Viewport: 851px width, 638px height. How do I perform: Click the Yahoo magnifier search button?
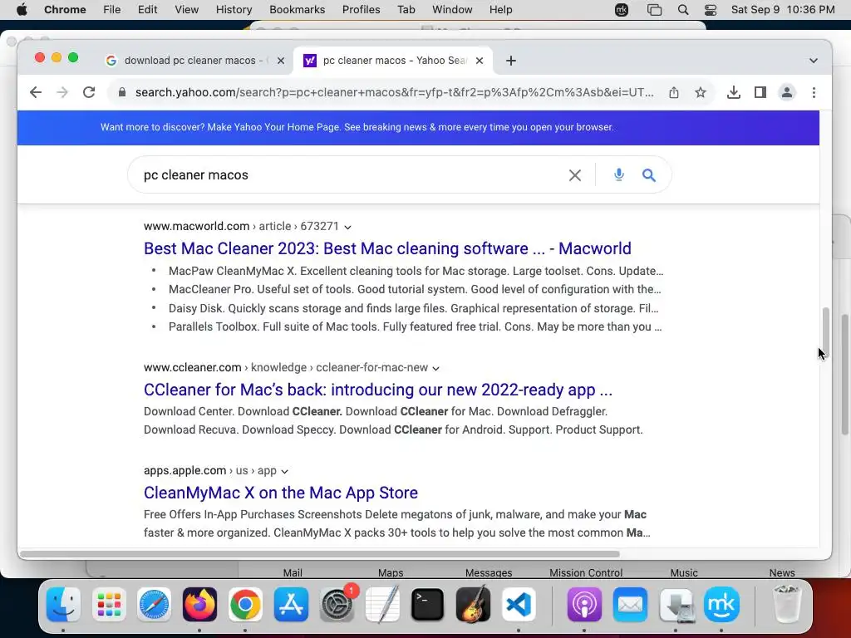coord(648,175)
